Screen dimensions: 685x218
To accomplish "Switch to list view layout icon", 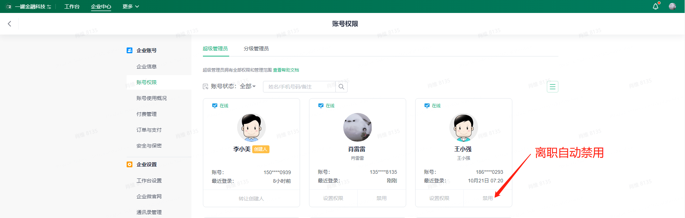I will click(552, 87).
